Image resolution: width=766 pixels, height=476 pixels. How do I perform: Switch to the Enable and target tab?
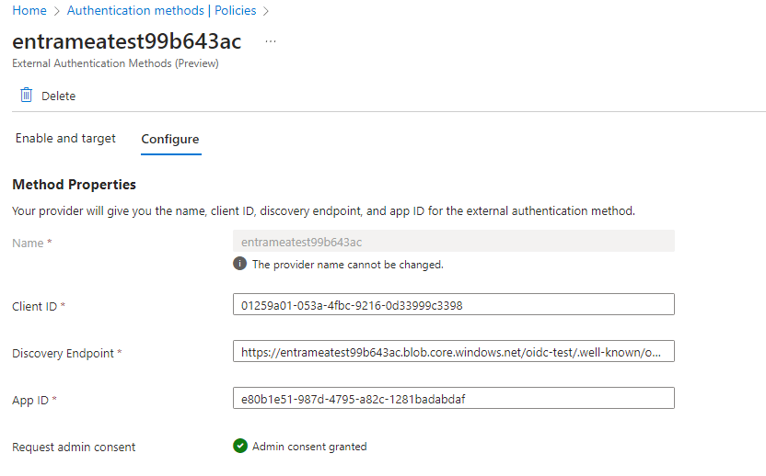[65, 139]
